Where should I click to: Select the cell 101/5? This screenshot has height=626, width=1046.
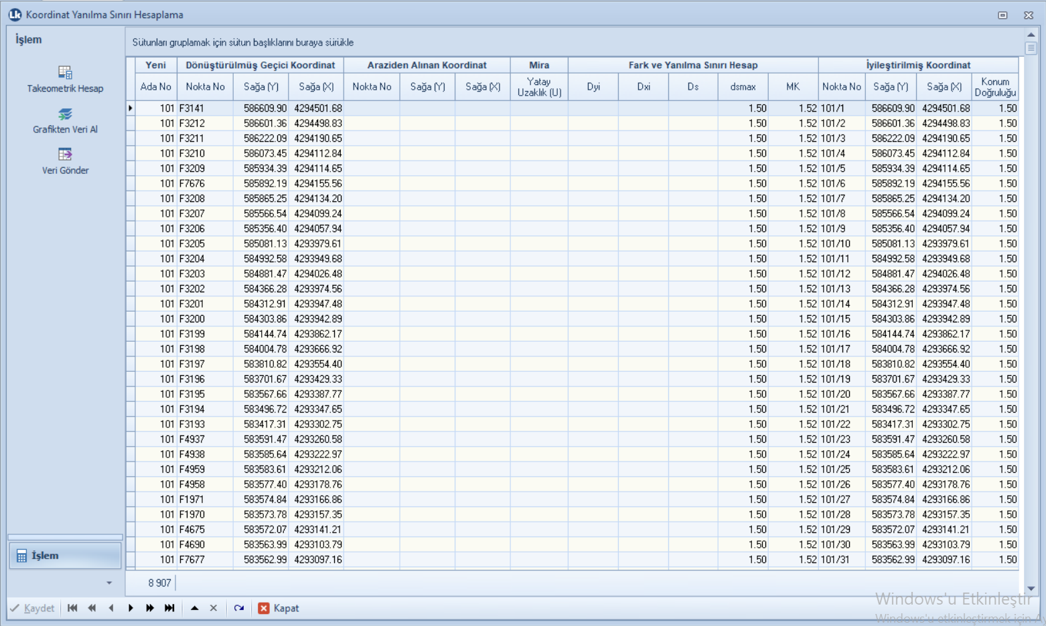click(842, 169)
